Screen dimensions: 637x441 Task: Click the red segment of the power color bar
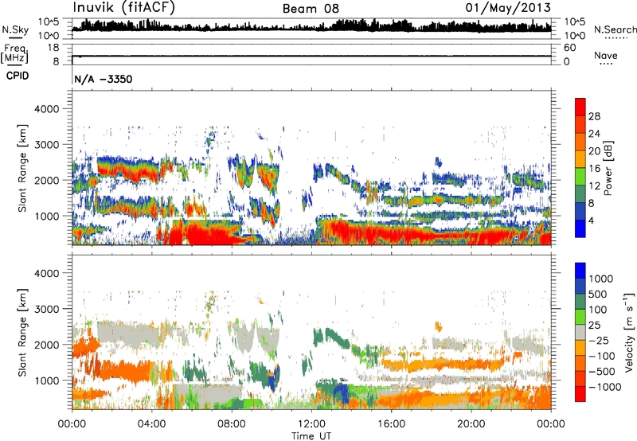pos(580,107)
